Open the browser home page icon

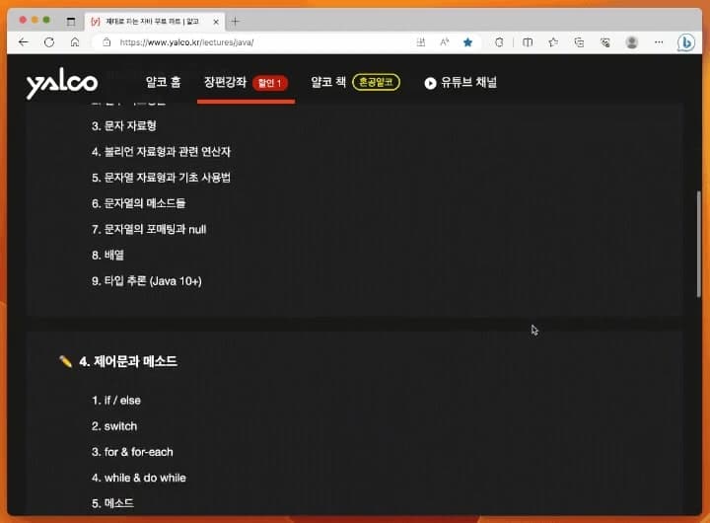point(75,42)
